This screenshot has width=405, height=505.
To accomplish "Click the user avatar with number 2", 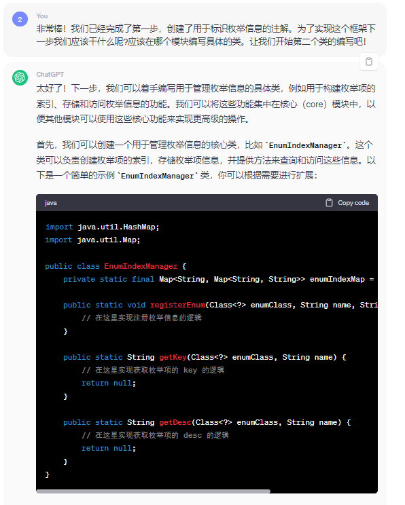I will [20, 19].
